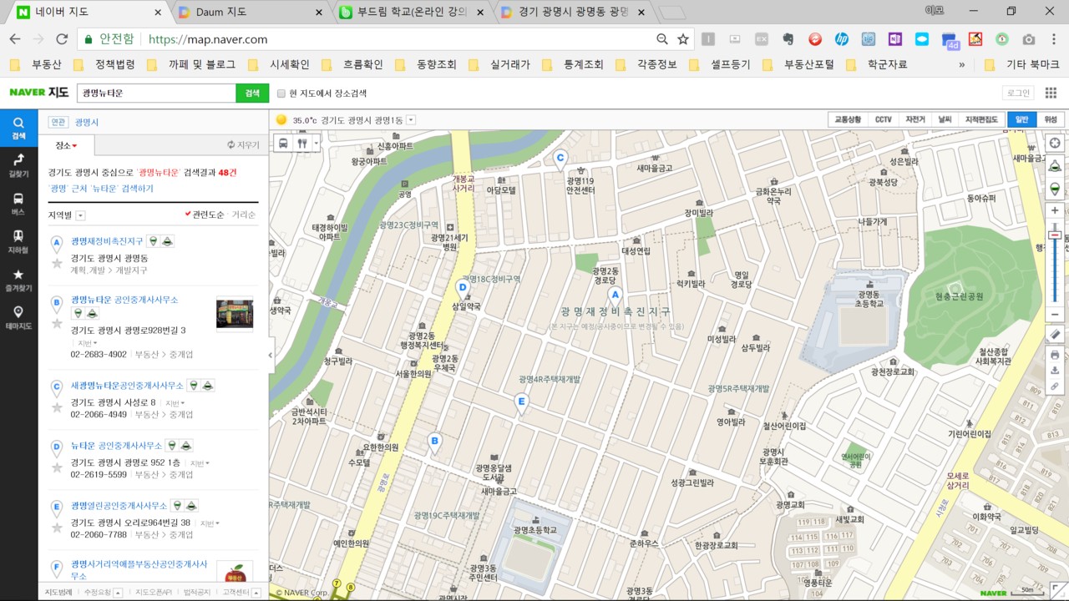Open the 버스 bus panel
Viewport: 1069px width, 601px height.
pos(18,204)
